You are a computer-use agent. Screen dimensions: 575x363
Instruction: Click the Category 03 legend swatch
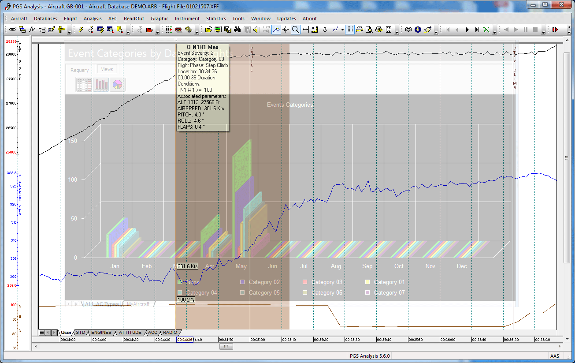click(x=304, y=282)
